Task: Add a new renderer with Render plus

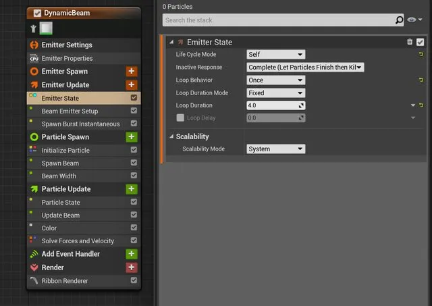Action: click(x=132, y=267)
